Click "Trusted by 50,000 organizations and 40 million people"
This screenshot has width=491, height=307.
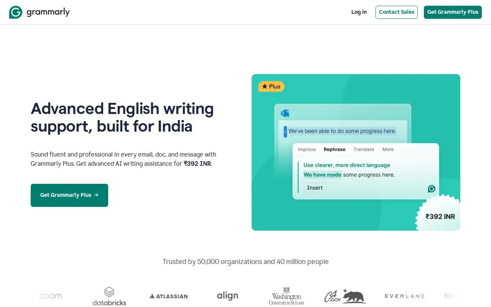[x=245, y=262]
